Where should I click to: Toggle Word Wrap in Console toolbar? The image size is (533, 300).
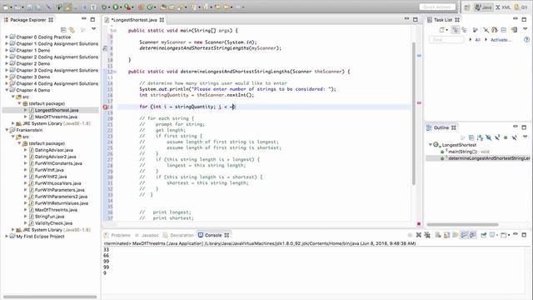[456, 235]
